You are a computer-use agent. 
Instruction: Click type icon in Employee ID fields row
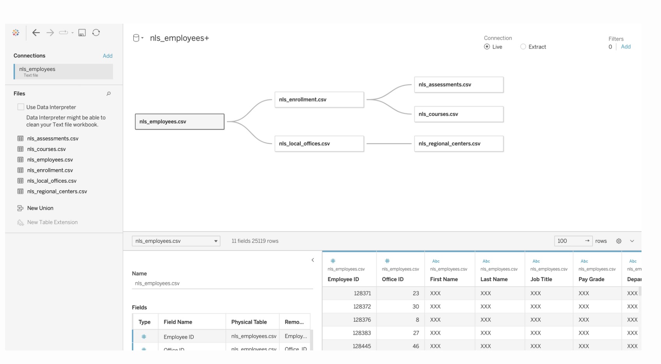144,337
